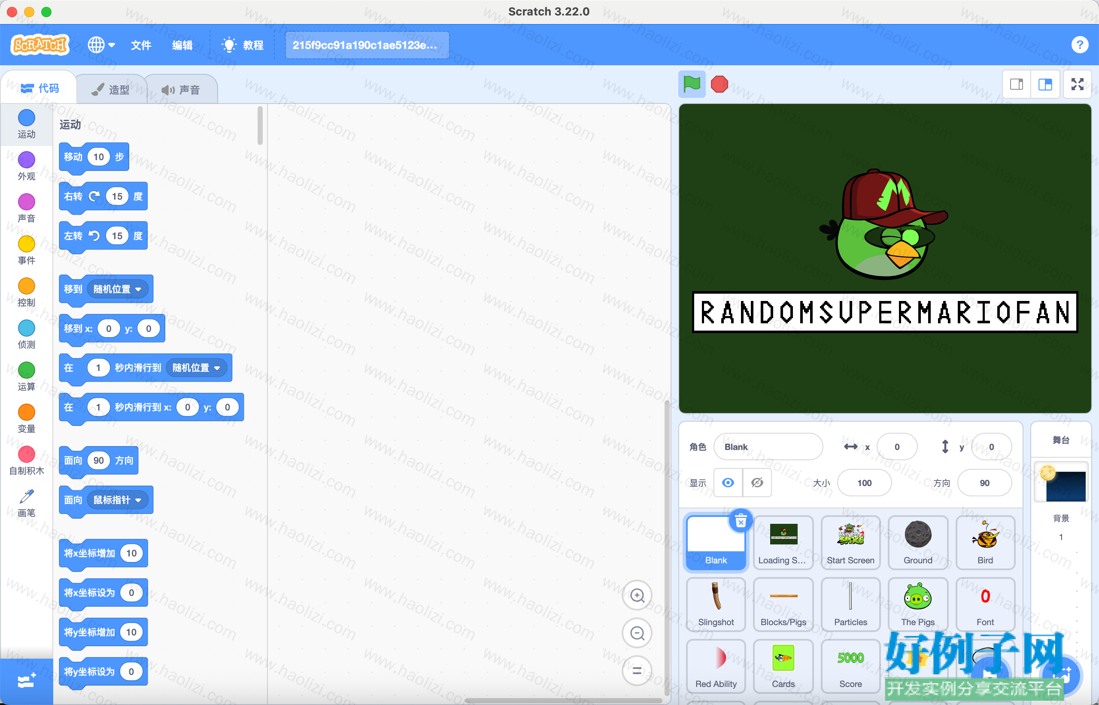Viewport: 1099px width, 705px height.
Task: Select the 变量 variables category
Action: 27,419
